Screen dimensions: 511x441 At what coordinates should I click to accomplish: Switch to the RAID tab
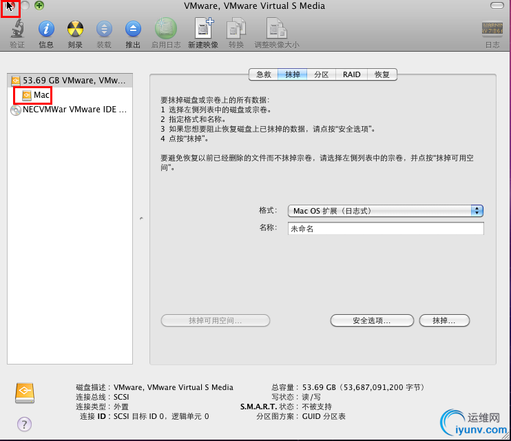352,74
